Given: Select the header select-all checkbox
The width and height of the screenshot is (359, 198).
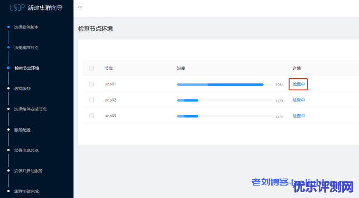Looking at the screenshot, I should click(91, 68).
